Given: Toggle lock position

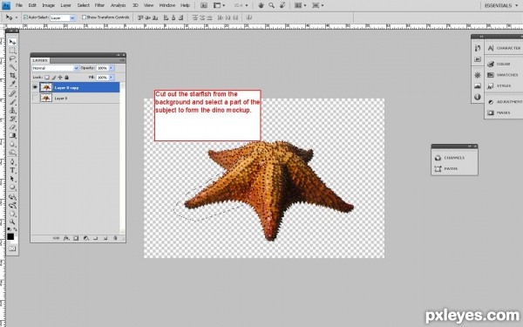Looking at the screenshot, I should coord(60,78).
